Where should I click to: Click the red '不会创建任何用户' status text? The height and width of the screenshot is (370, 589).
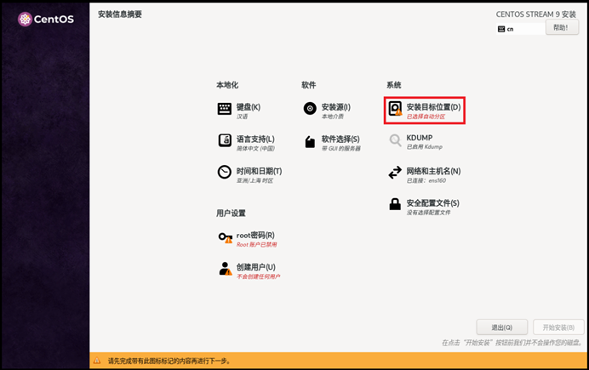click(x=259, y=276)
